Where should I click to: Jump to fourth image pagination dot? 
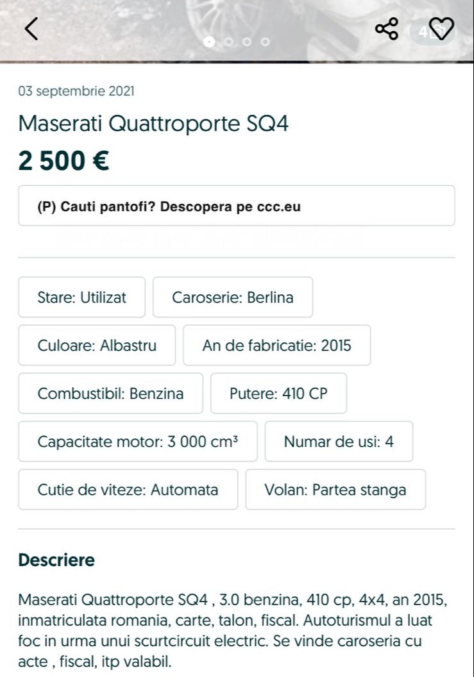[265, 42]
